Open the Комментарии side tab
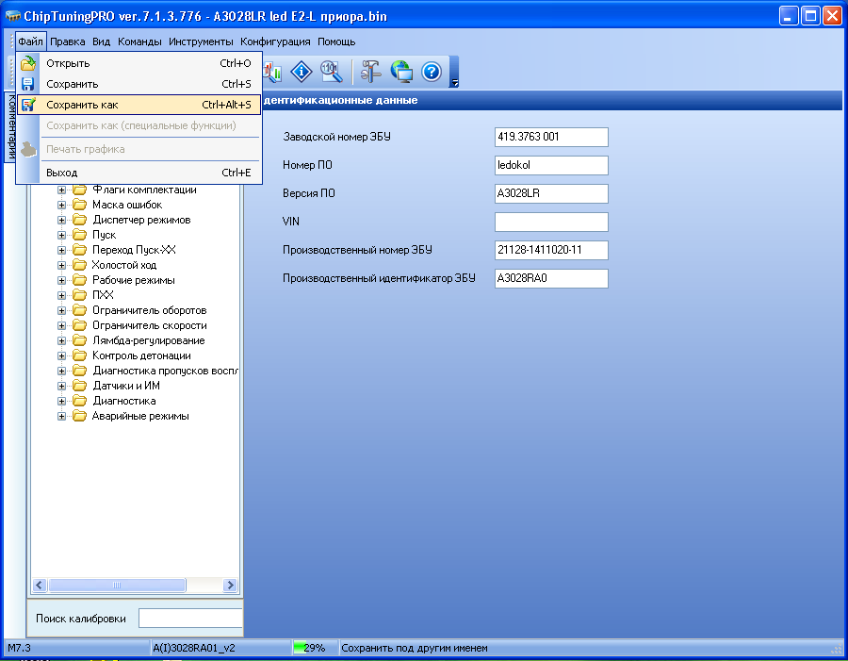This screenshot has height=661, width=848. [x=10, y=126]
